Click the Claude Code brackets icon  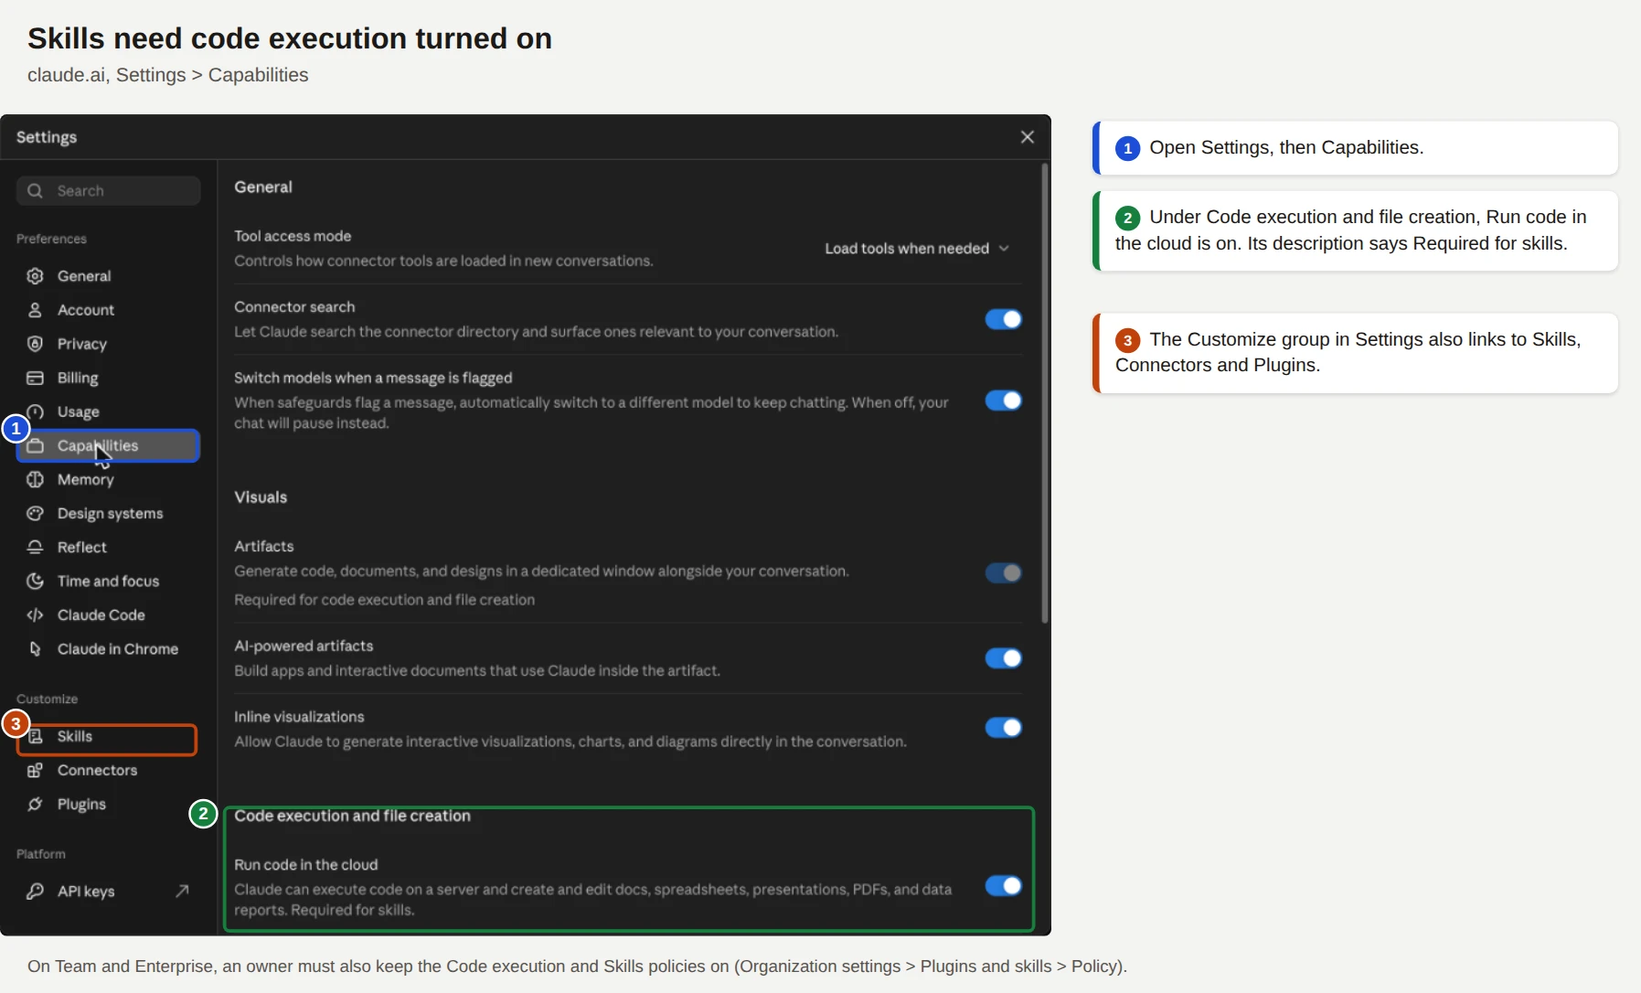point(36,614)
